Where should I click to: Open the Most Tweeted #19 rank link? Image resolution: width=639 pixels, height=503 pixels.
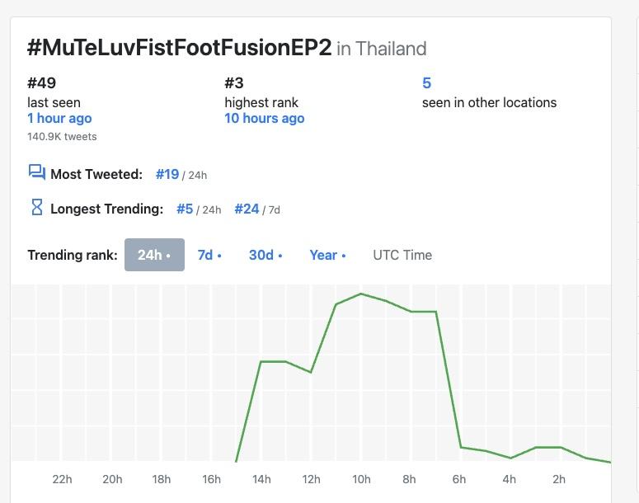[x=167, y=174]
